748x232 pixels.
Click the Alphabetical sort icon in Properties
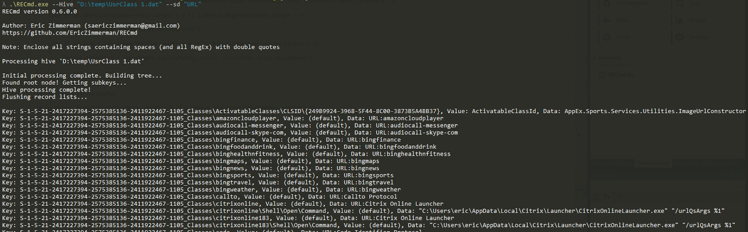pyautogui.click(x=606, y=197)
